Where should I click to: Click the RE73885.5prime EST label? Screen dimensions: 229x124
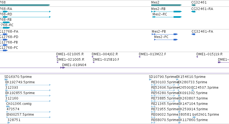(165, 98)
